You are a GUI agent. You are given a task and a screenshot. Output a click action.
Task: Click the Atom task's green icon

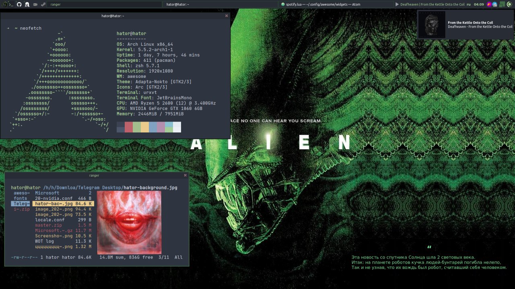pyautogui.click(x=283, y=4)
